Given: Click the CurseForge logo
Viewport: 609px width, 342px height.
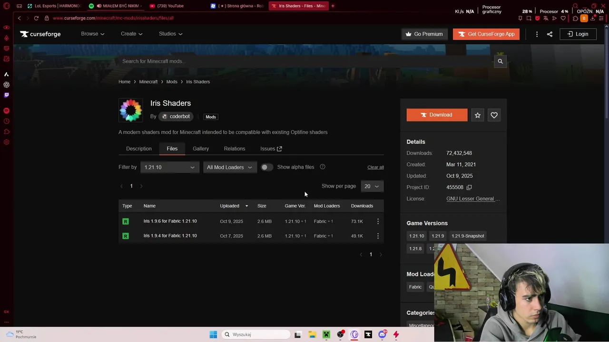Looking at the screenshot, I should pos(40,34).
